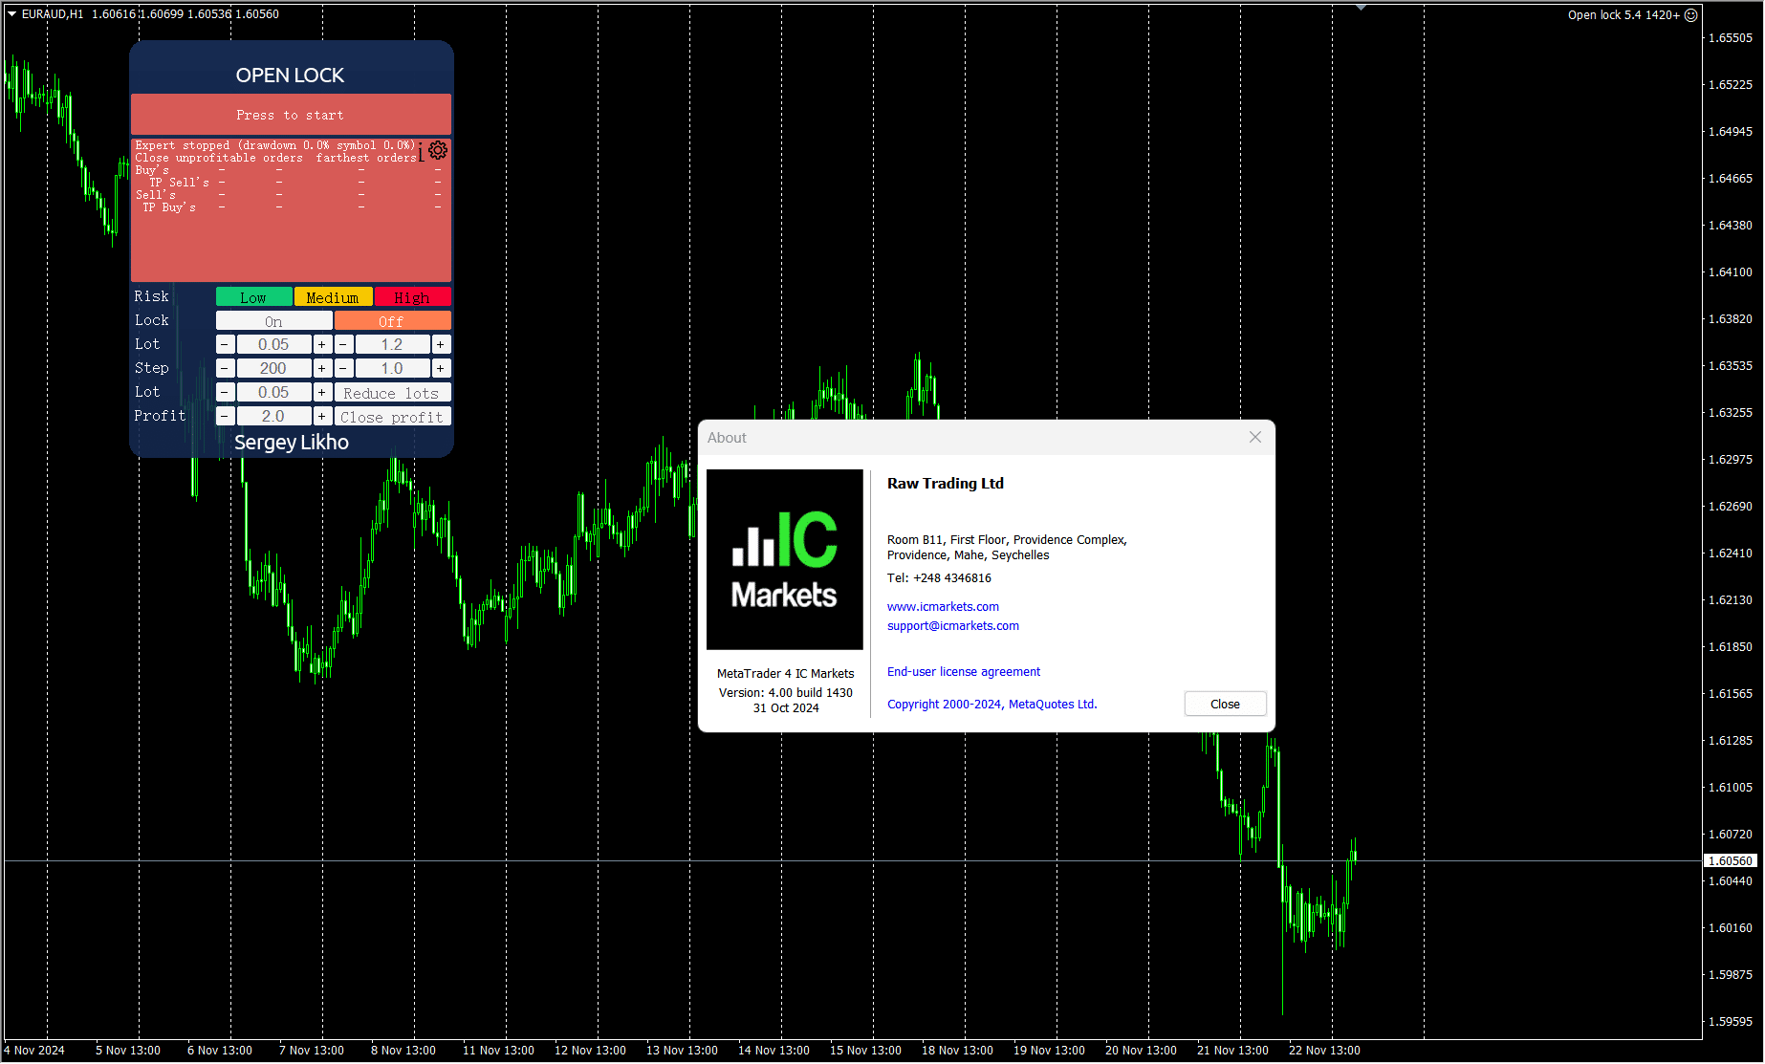Screen dimensions: 1765x1064
Task: Click the Close profit button
Action: pos(392,417)
